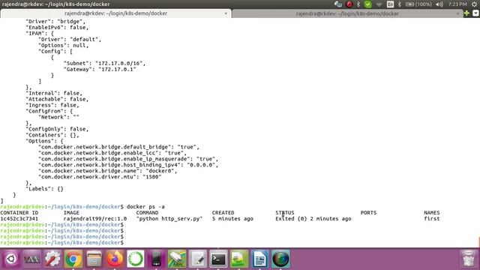Click the "Containers": {} line
This screenshot has width=480, height=270.
click(52, 135)
